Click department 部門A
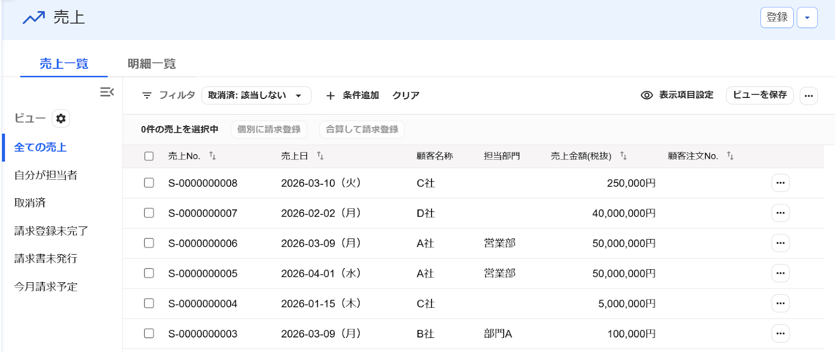The height and width of the screenshot is (352, 835). (498, 334)
